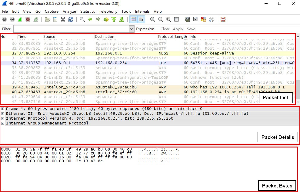Open the Internals menu
The height and width of the screenshot is (192, 300).
(x=142, y=12)
